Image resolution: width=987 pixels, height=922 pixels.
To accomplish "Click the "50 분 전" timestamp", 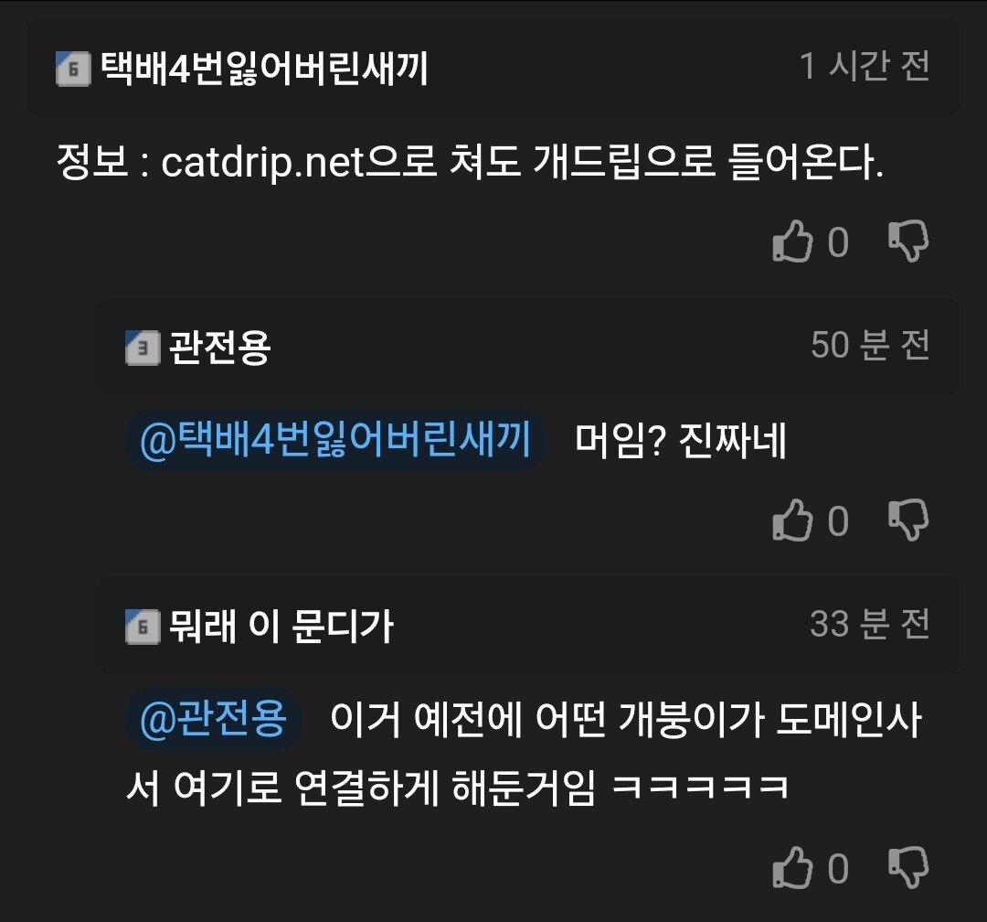I will pyautogui.click(x=870, y=345).
